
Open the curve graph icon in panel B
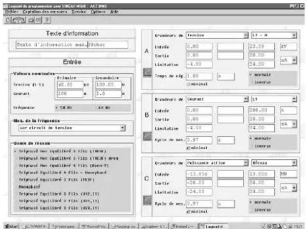coord(147,136)
